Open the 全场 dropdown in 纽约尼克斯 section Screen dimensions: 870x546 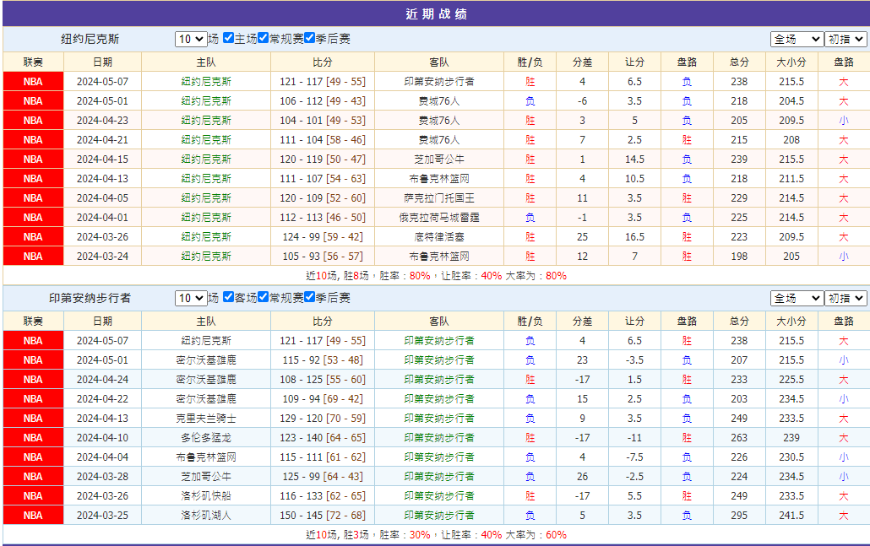pos(797,39)
